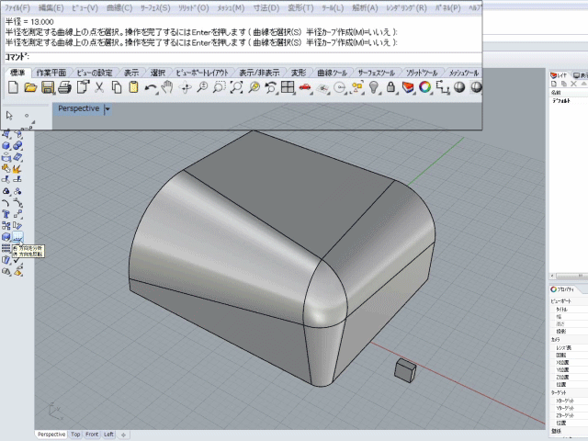588x441 pixels.
Task: Click the Zoom window icon
Action: (x=219, y=87)
